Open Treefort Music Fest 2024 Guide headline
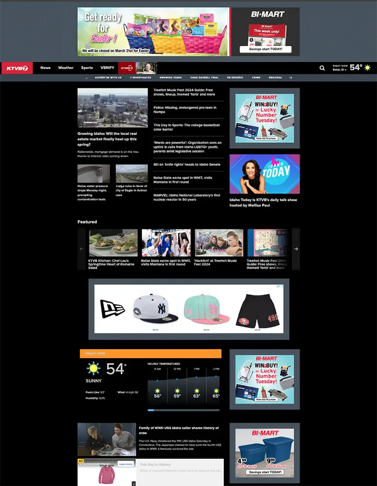This screenshot has height=486, width=377. coord(184,92)
